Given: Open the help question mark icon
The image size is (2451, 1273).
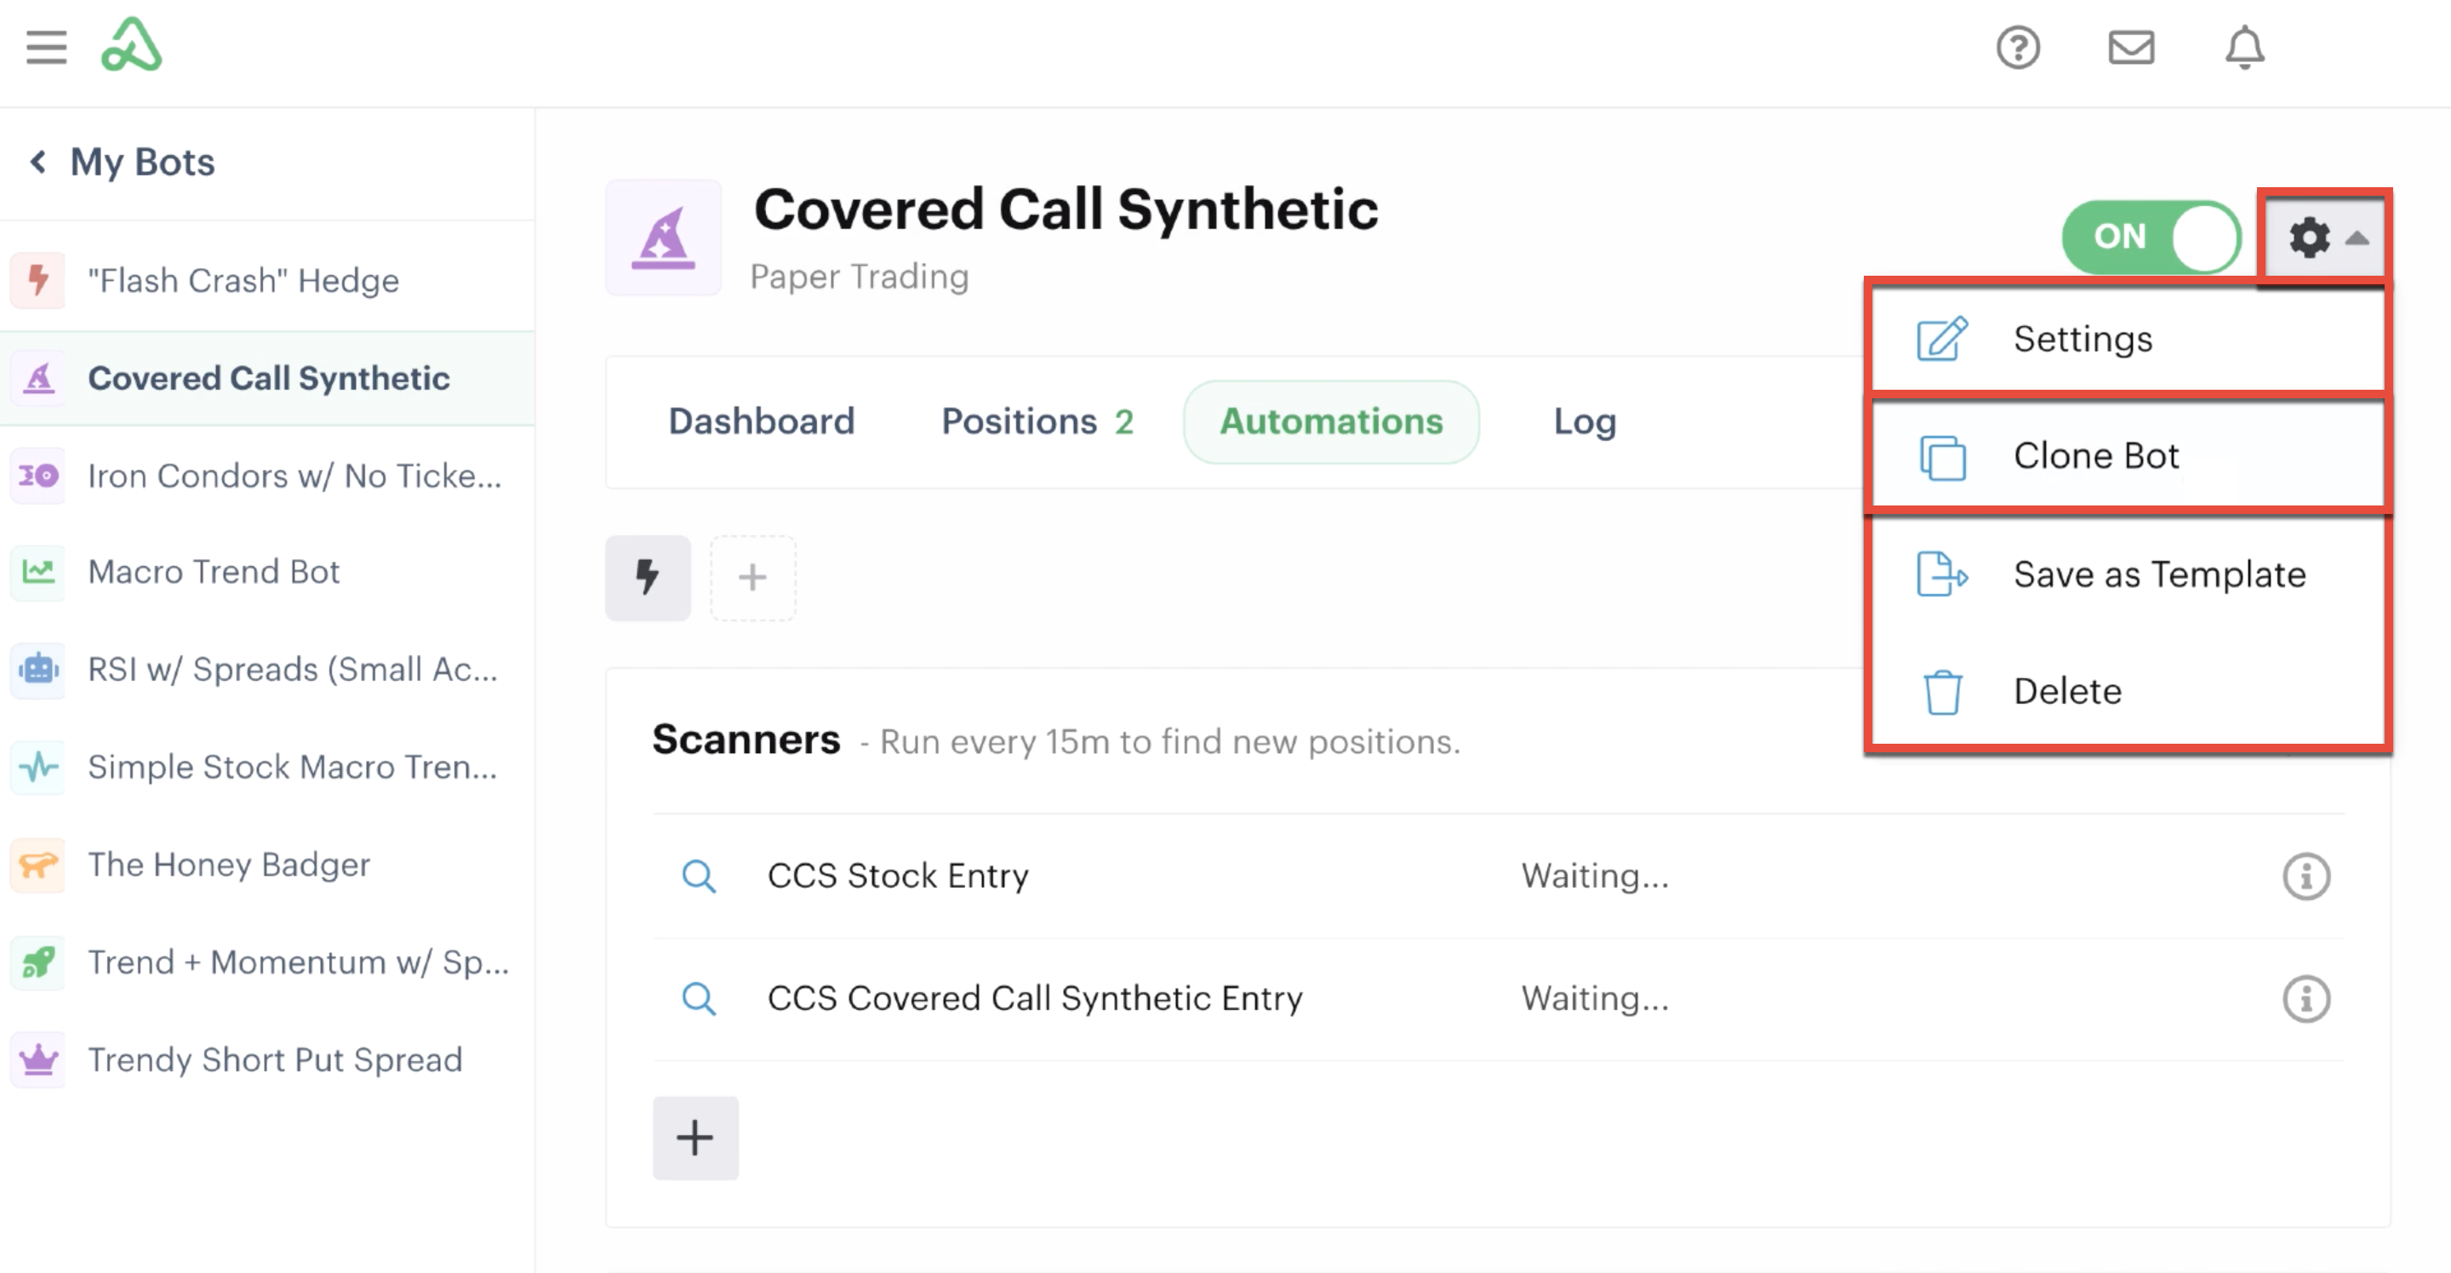Looking at the screenshot, I should 2017,47.
